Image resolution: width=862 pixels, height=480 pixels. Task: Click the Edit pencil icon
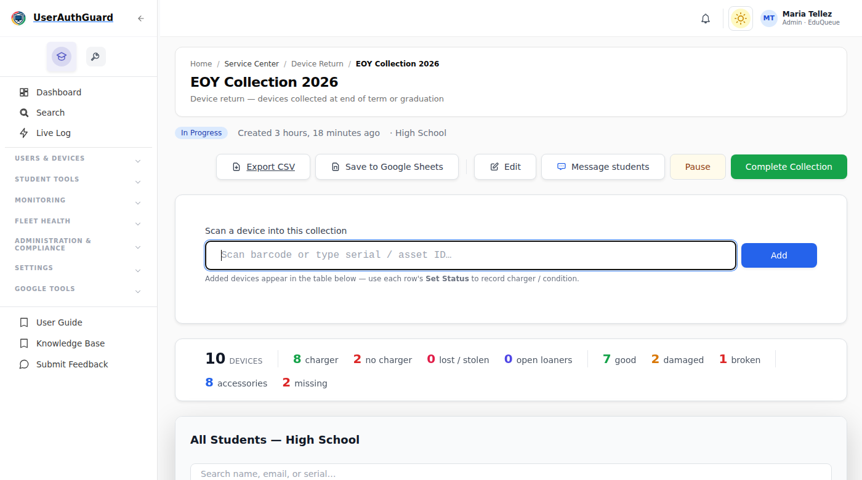(x=494, y=167)
